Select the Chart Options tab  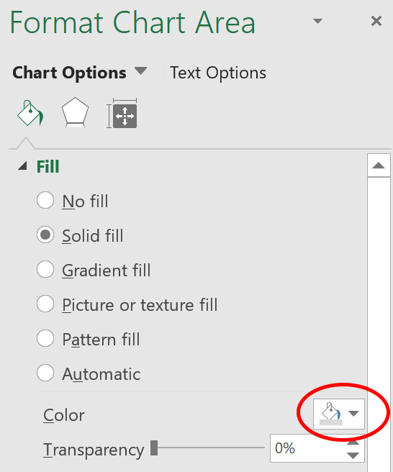(x=69, y=73)
